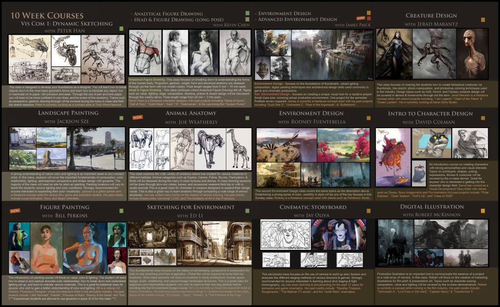This screenshot has height=307, width=500.
Task: Open the red-shaded torso anatomy drawing
Action: [x=145, y=53]
